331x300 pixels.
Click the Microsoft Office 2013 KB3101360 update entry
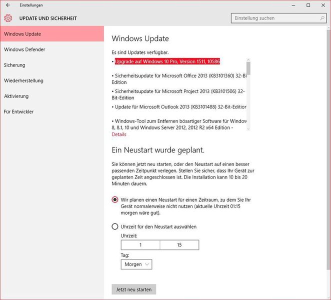point(179,79)
